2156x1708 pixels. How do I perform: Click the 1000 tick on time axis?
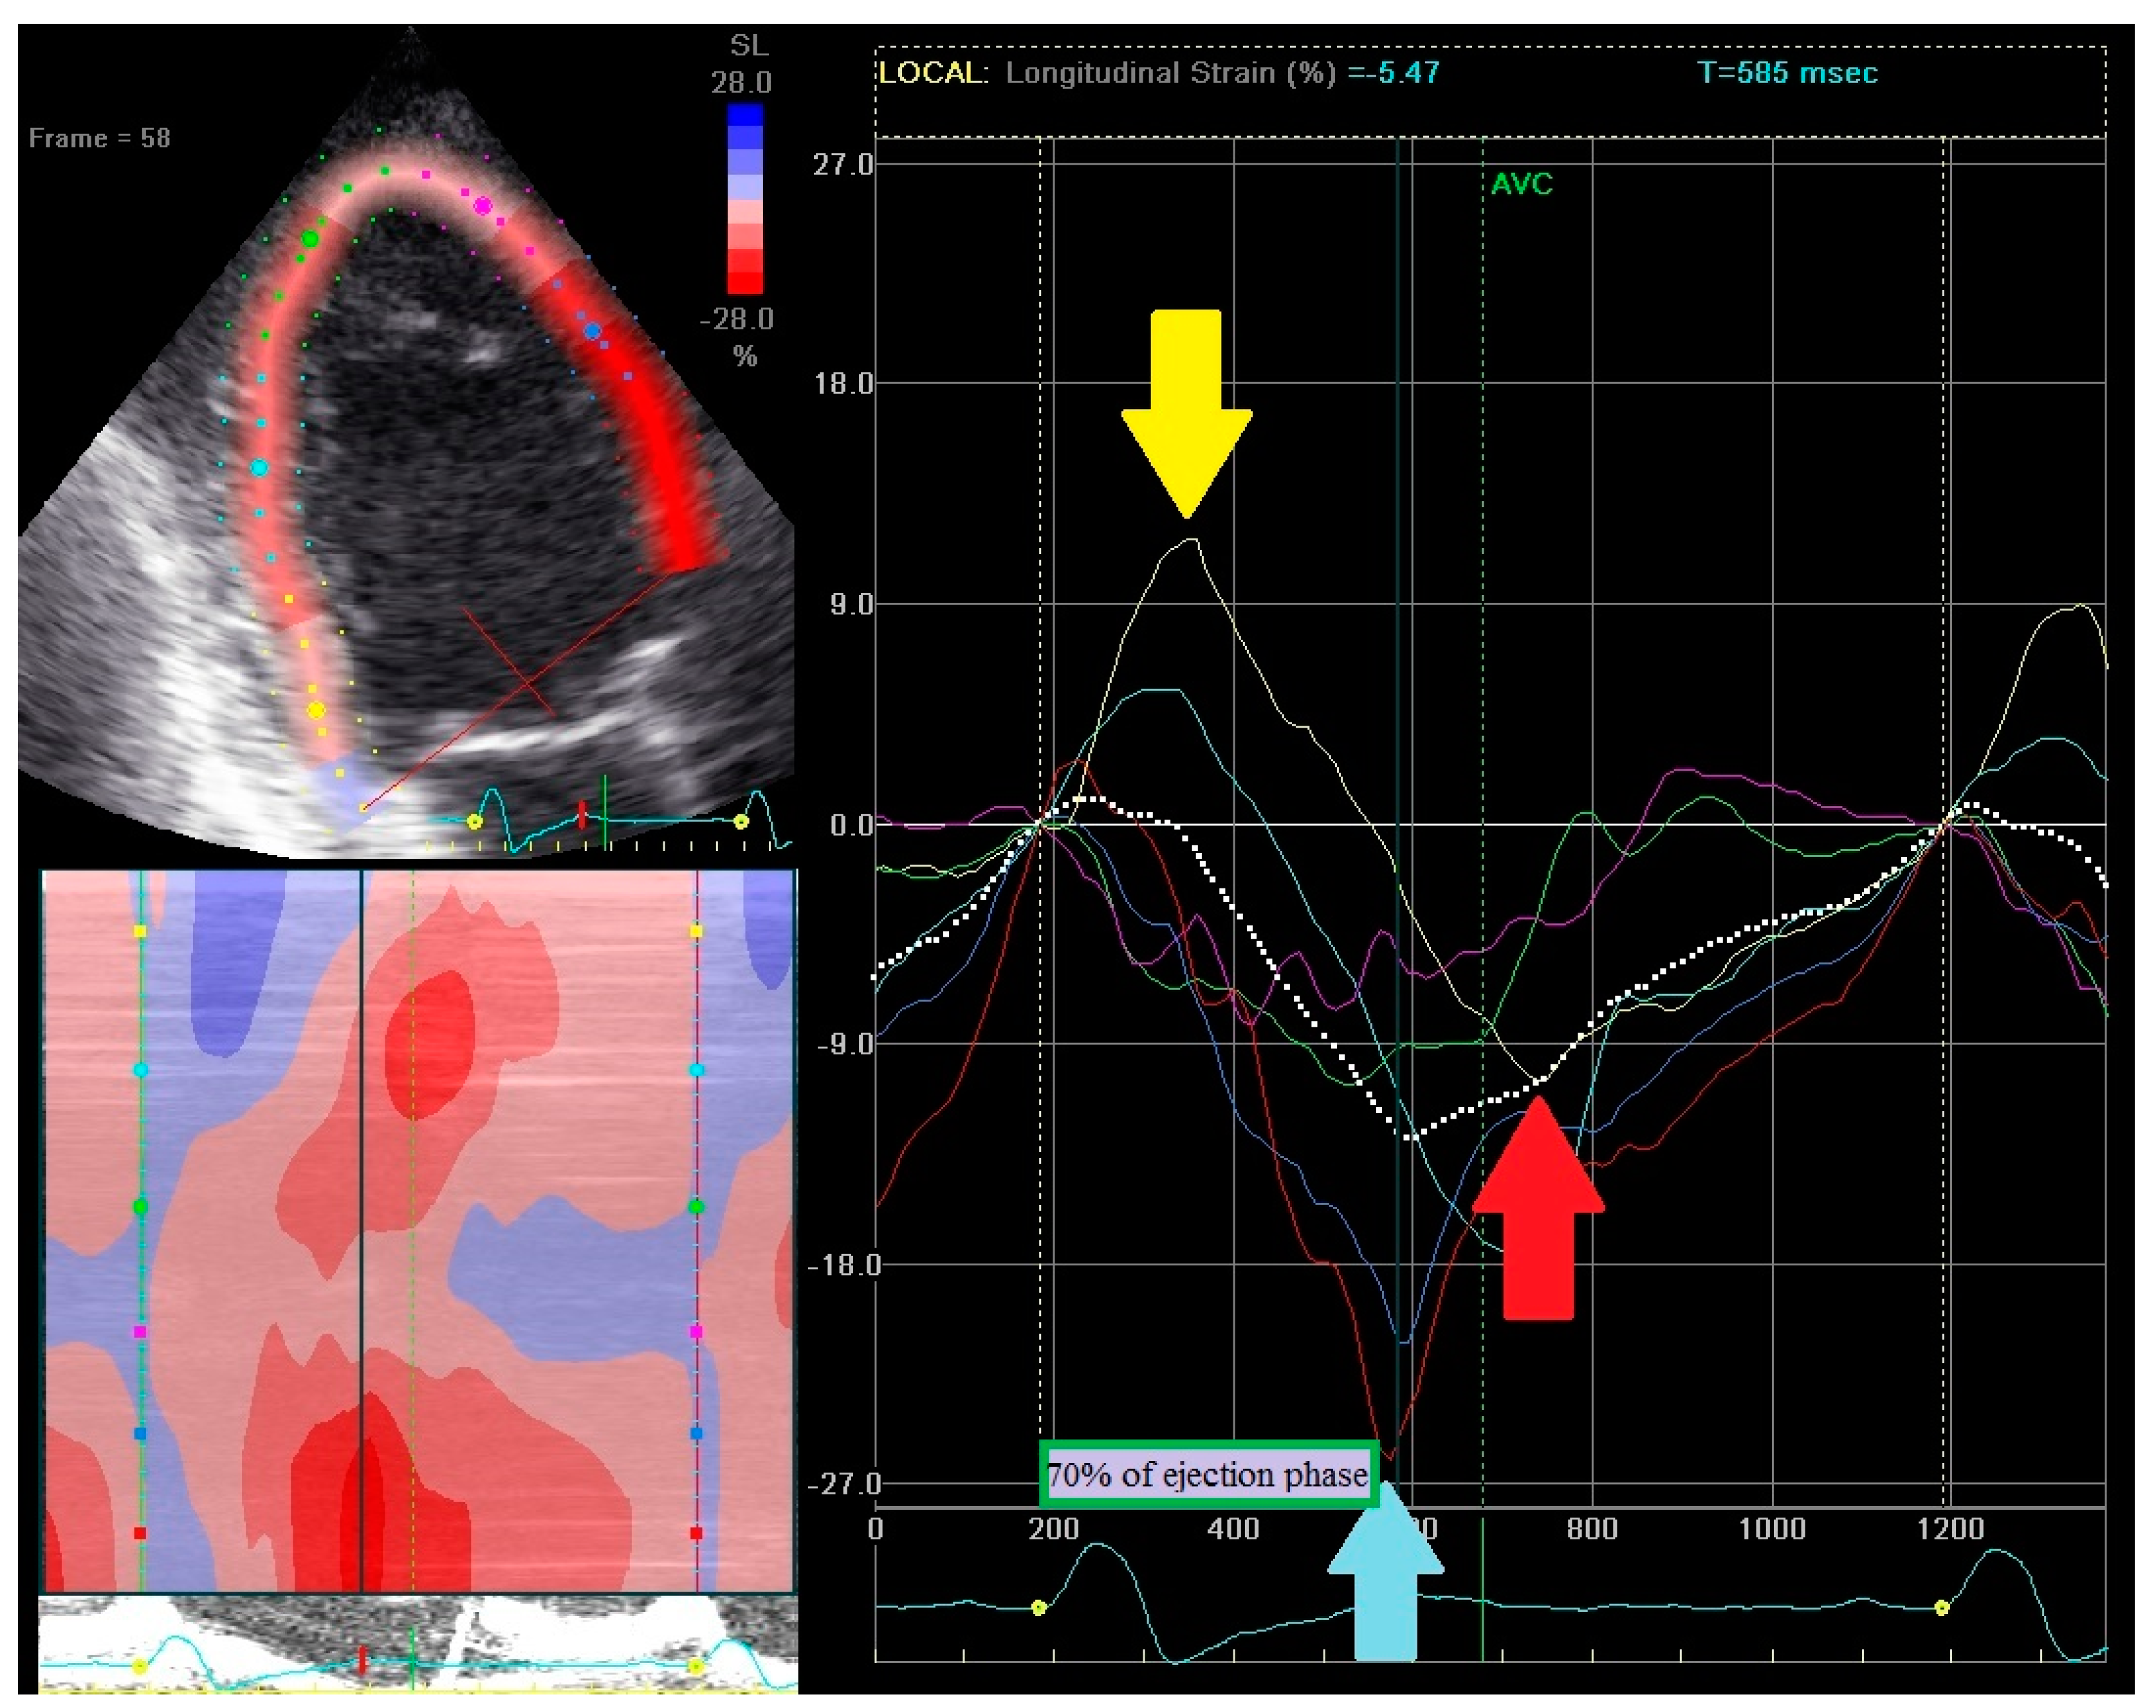1772,1529
